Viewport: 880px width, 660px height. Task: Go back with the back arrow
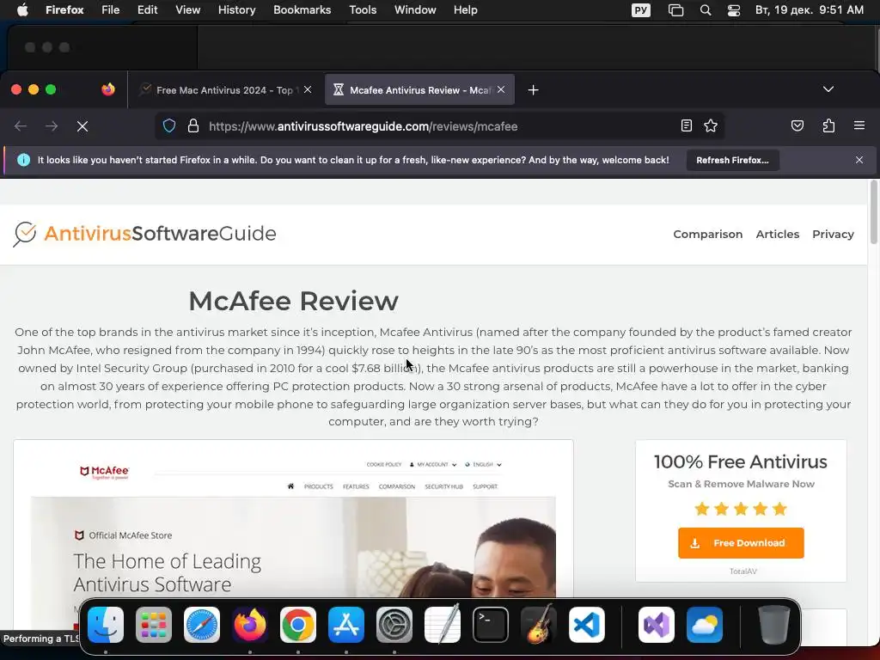pyautogui.click(x=21, y=126)
